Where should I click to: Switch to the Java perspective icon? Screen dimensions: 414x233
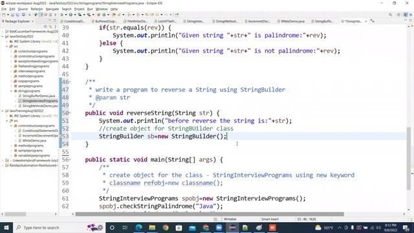tap(406, 15)
